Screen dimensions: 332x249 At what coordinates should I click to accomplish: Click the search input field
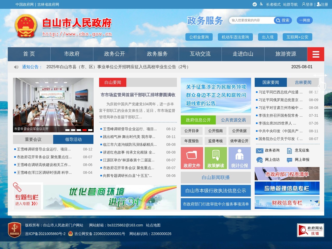250,20
